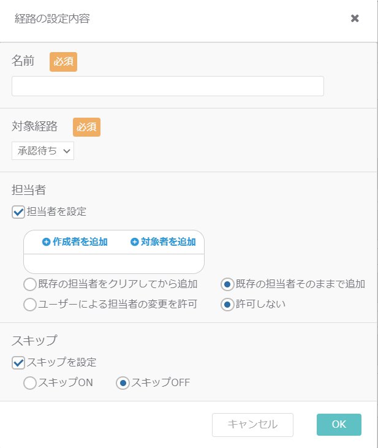Choose the 許可しない radio button
378x448 pixels.
tap(227, 305)
